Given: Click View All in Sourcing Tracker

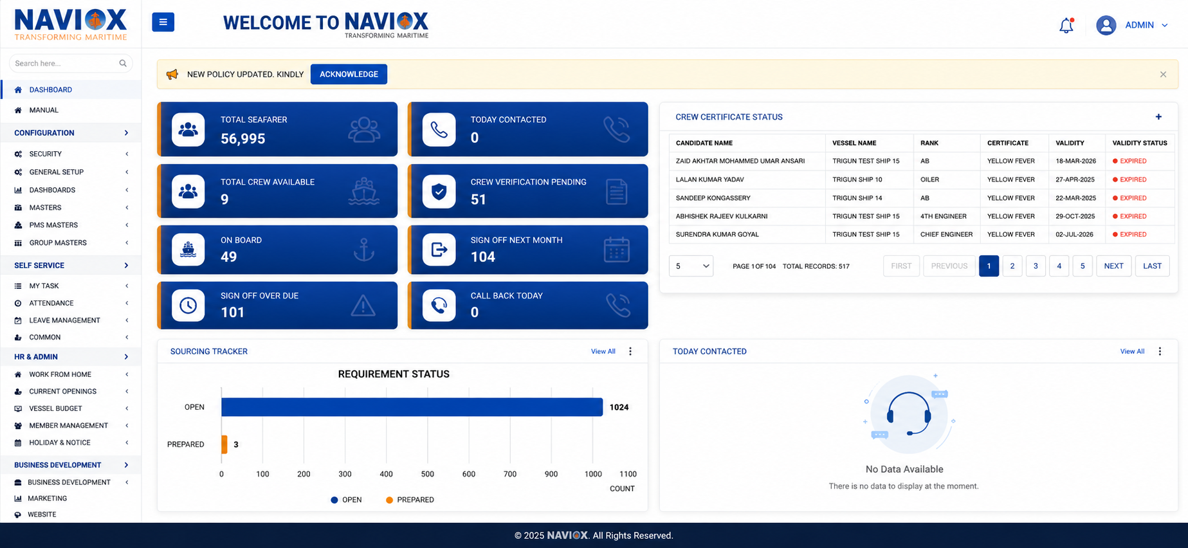Looking at the screenshot, I should click(x=603, y=351).
